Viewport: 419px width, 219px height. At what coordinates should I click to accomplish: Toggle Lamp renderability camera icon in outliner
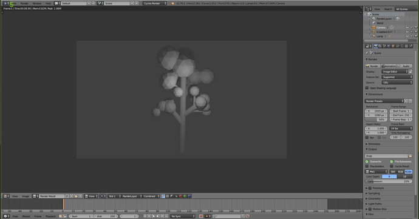coord(416,36)
